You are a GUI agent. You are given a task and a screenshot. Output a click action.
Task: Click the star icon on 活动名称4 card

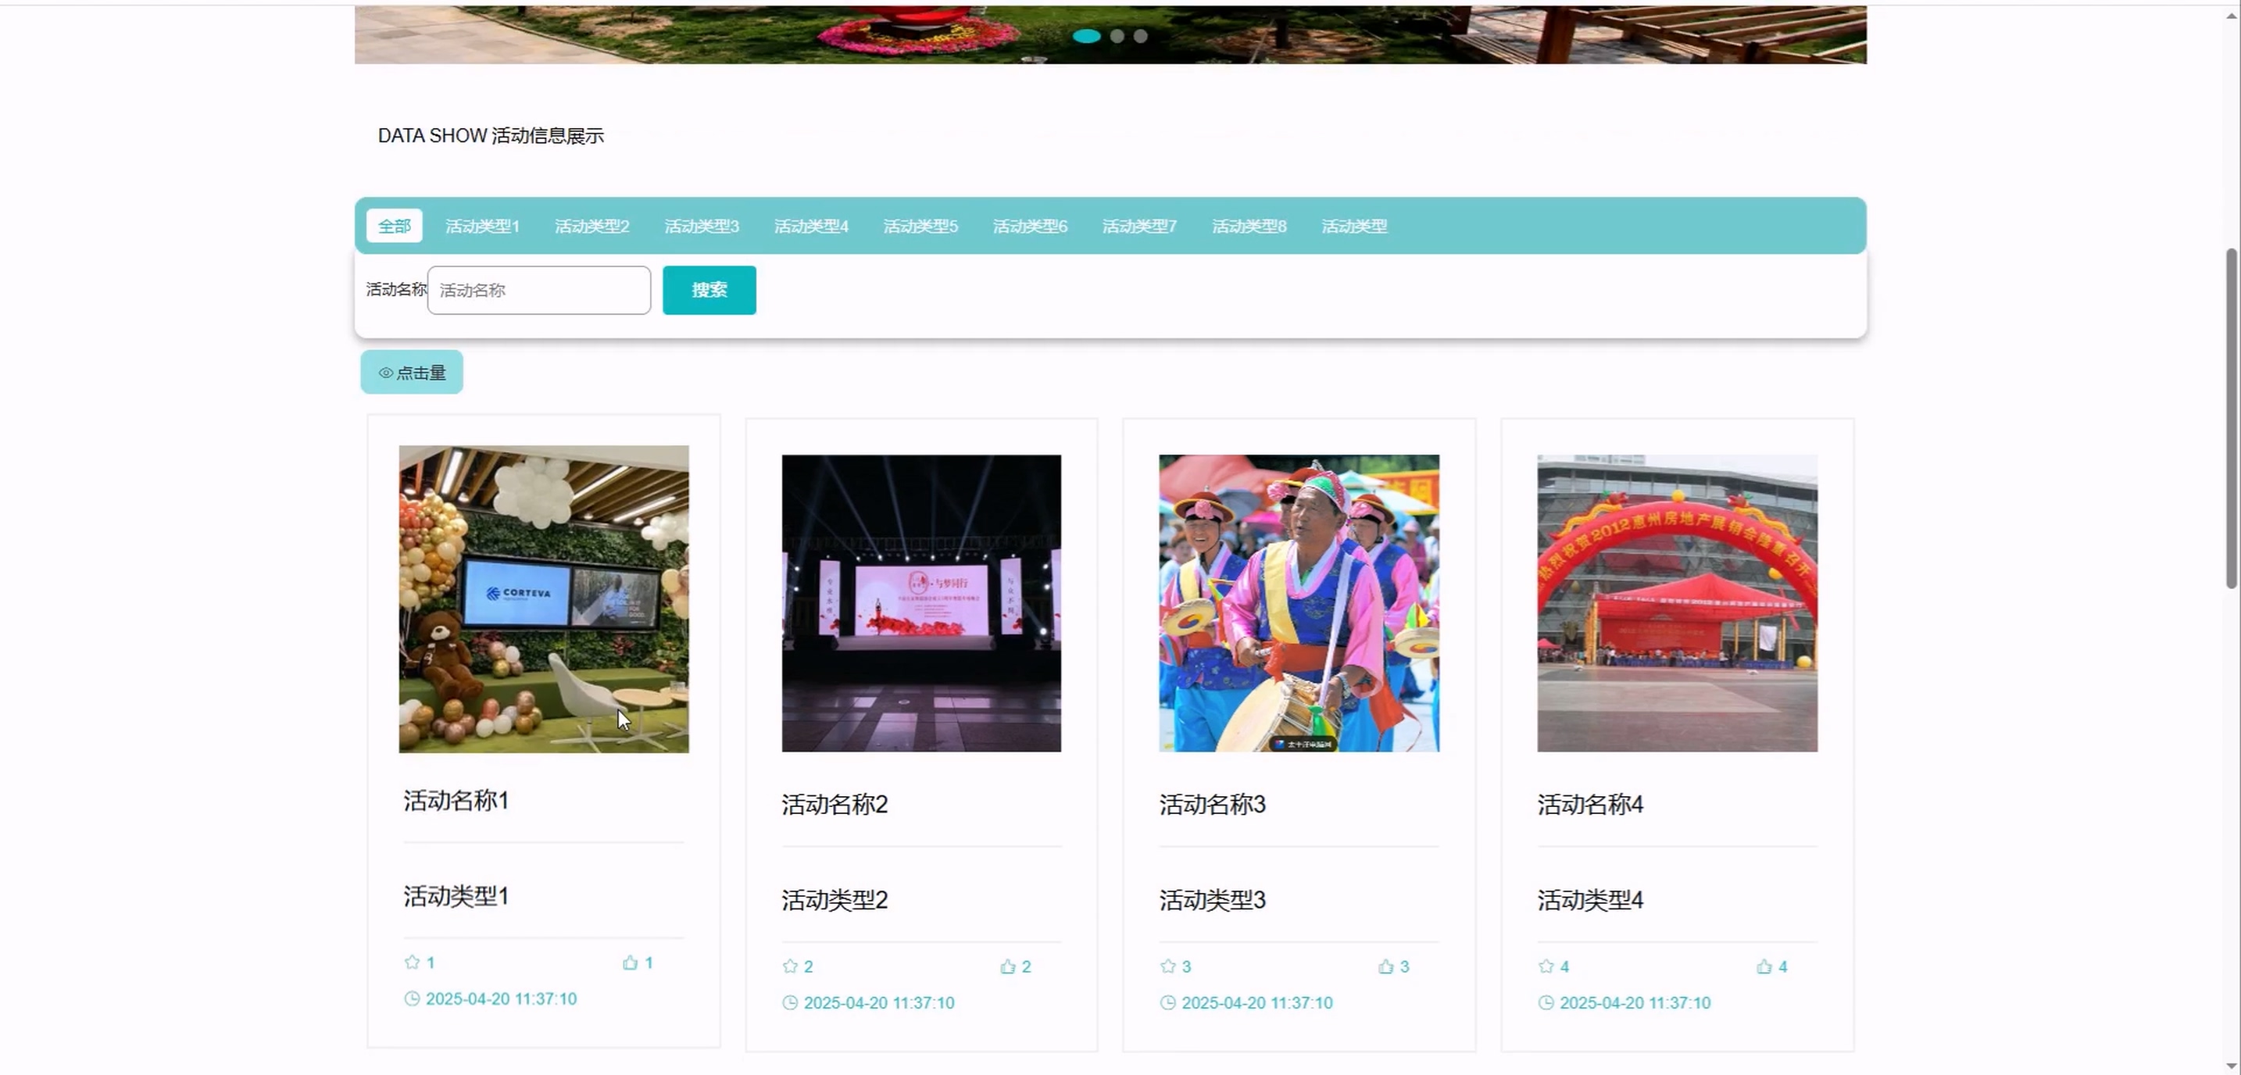click(x=1546, y=966)
